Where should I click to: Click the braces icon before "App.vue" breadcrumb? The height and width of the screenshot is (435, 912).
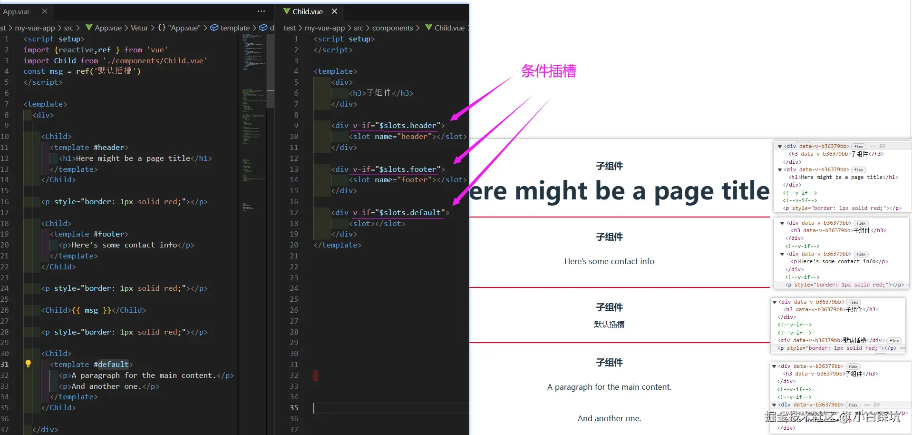(x=162, y=28)
